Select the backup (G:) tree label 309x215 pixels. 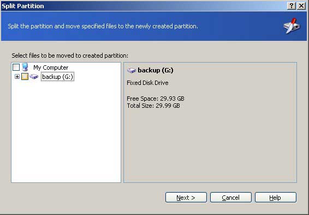point(57,77)
